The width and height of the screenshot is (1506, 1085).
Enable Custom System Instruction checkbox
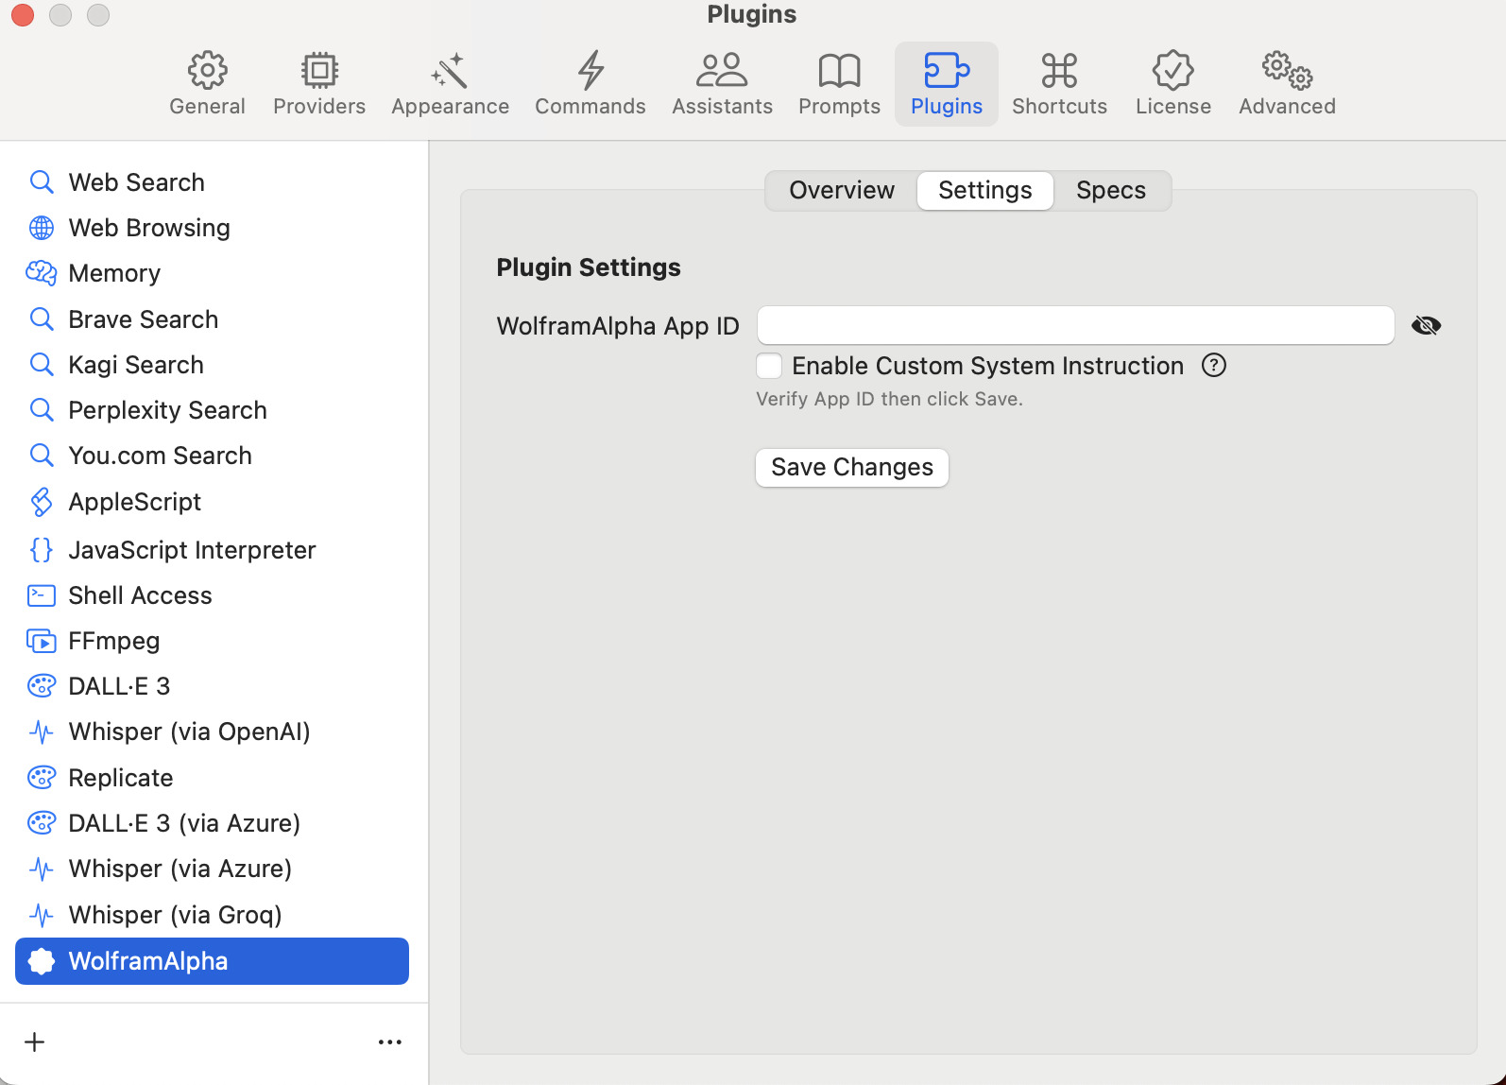coord(769,366)
